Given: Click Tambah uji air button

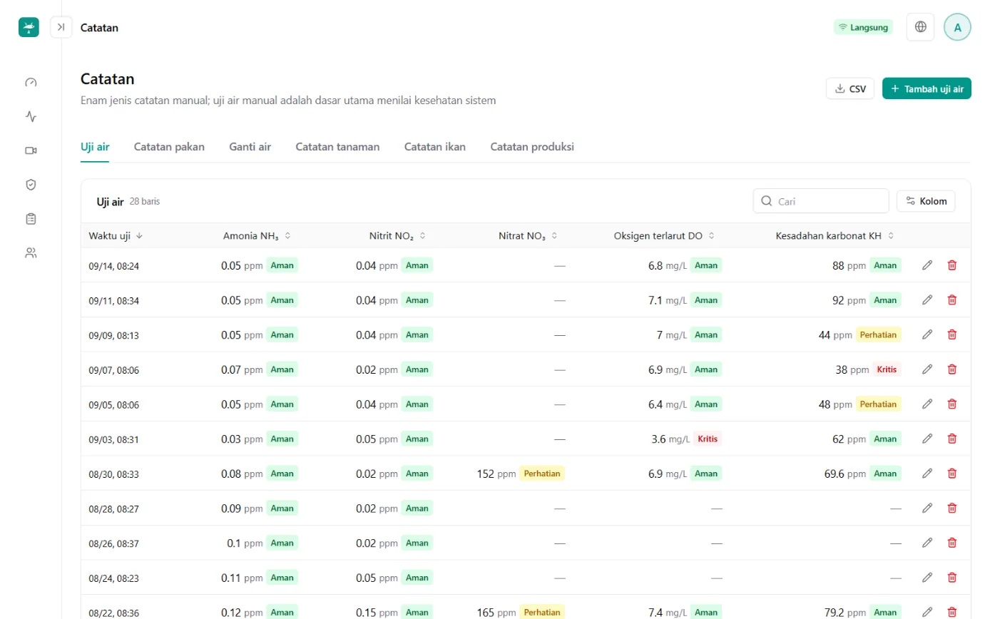Looking at the screenshot, I should 927,88.
